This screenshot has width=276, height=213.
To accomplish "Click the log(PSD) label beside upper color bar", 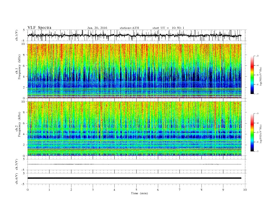I will pos(261,76).
